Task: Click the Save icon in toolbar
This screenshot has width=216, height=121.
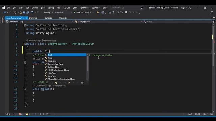Action: pos(24,13)
